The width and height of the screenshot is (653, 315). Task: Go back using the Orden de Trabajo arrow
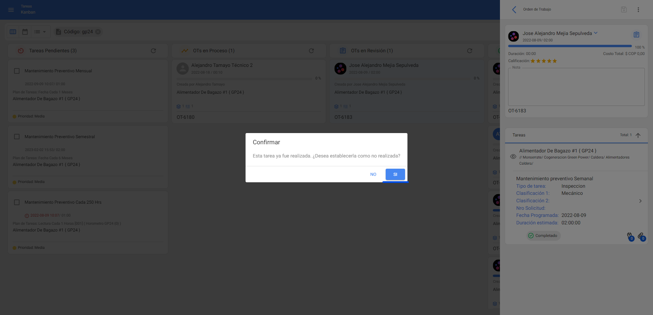point(514,10)
